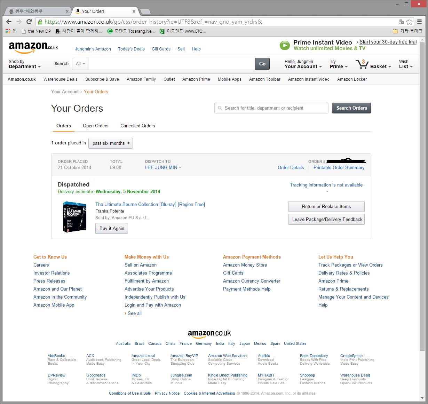Open Subscribe & Save nav item
This screenshot has width=428, height=404.
pyautogui.click(x=102, y=79)
